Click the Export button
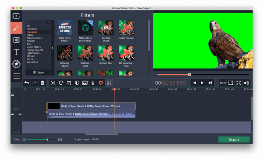Image resolution: width=263 pixels, height=159 pixels. click(x=234, y=139)
